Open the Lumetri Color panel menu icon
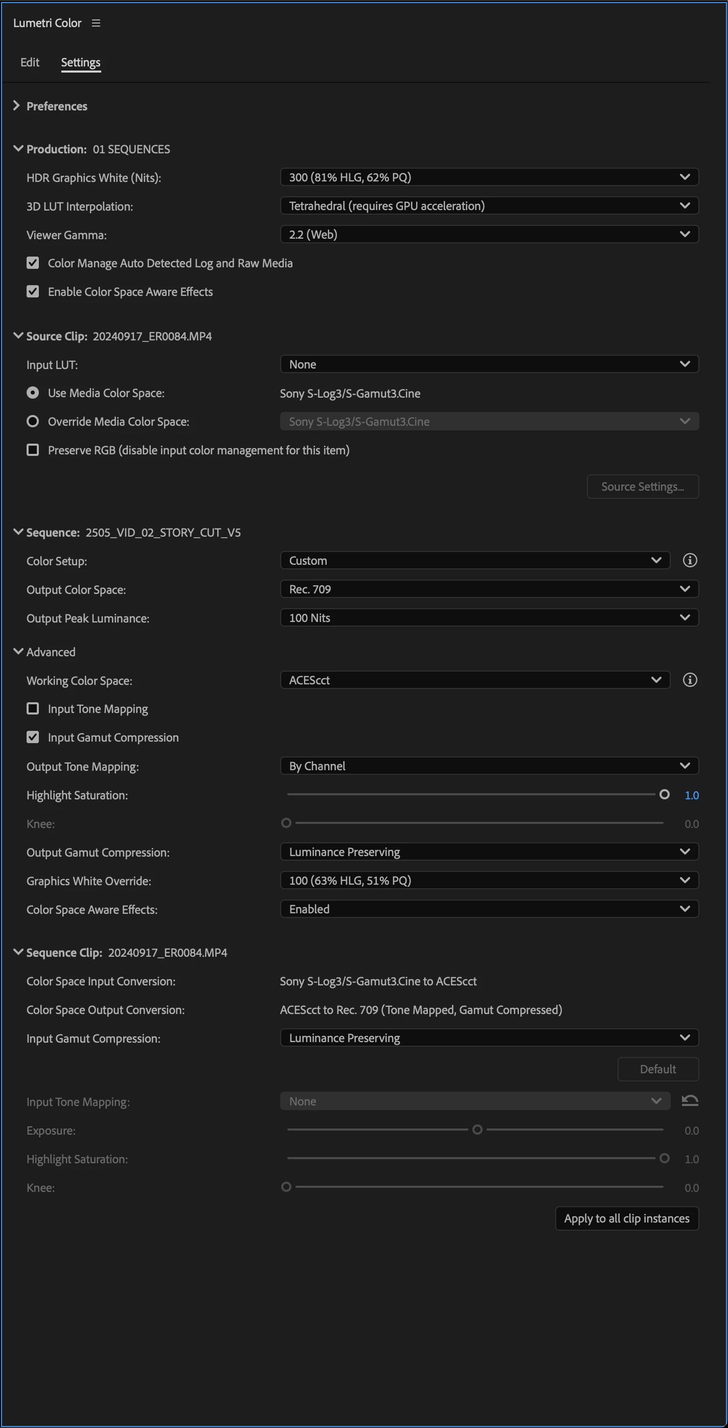Image resolution: width=728 pixels, height=1428 pixels. click(96, 24)
